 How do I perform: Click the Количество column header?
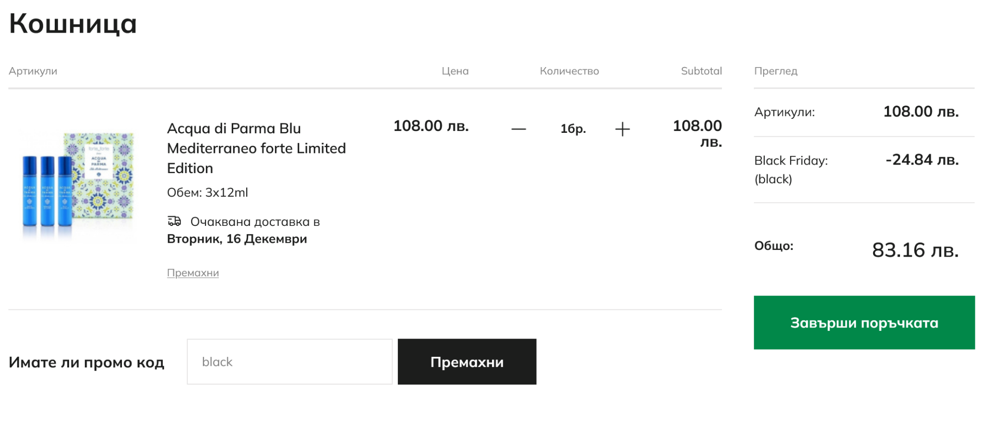[x=569, y=71]
